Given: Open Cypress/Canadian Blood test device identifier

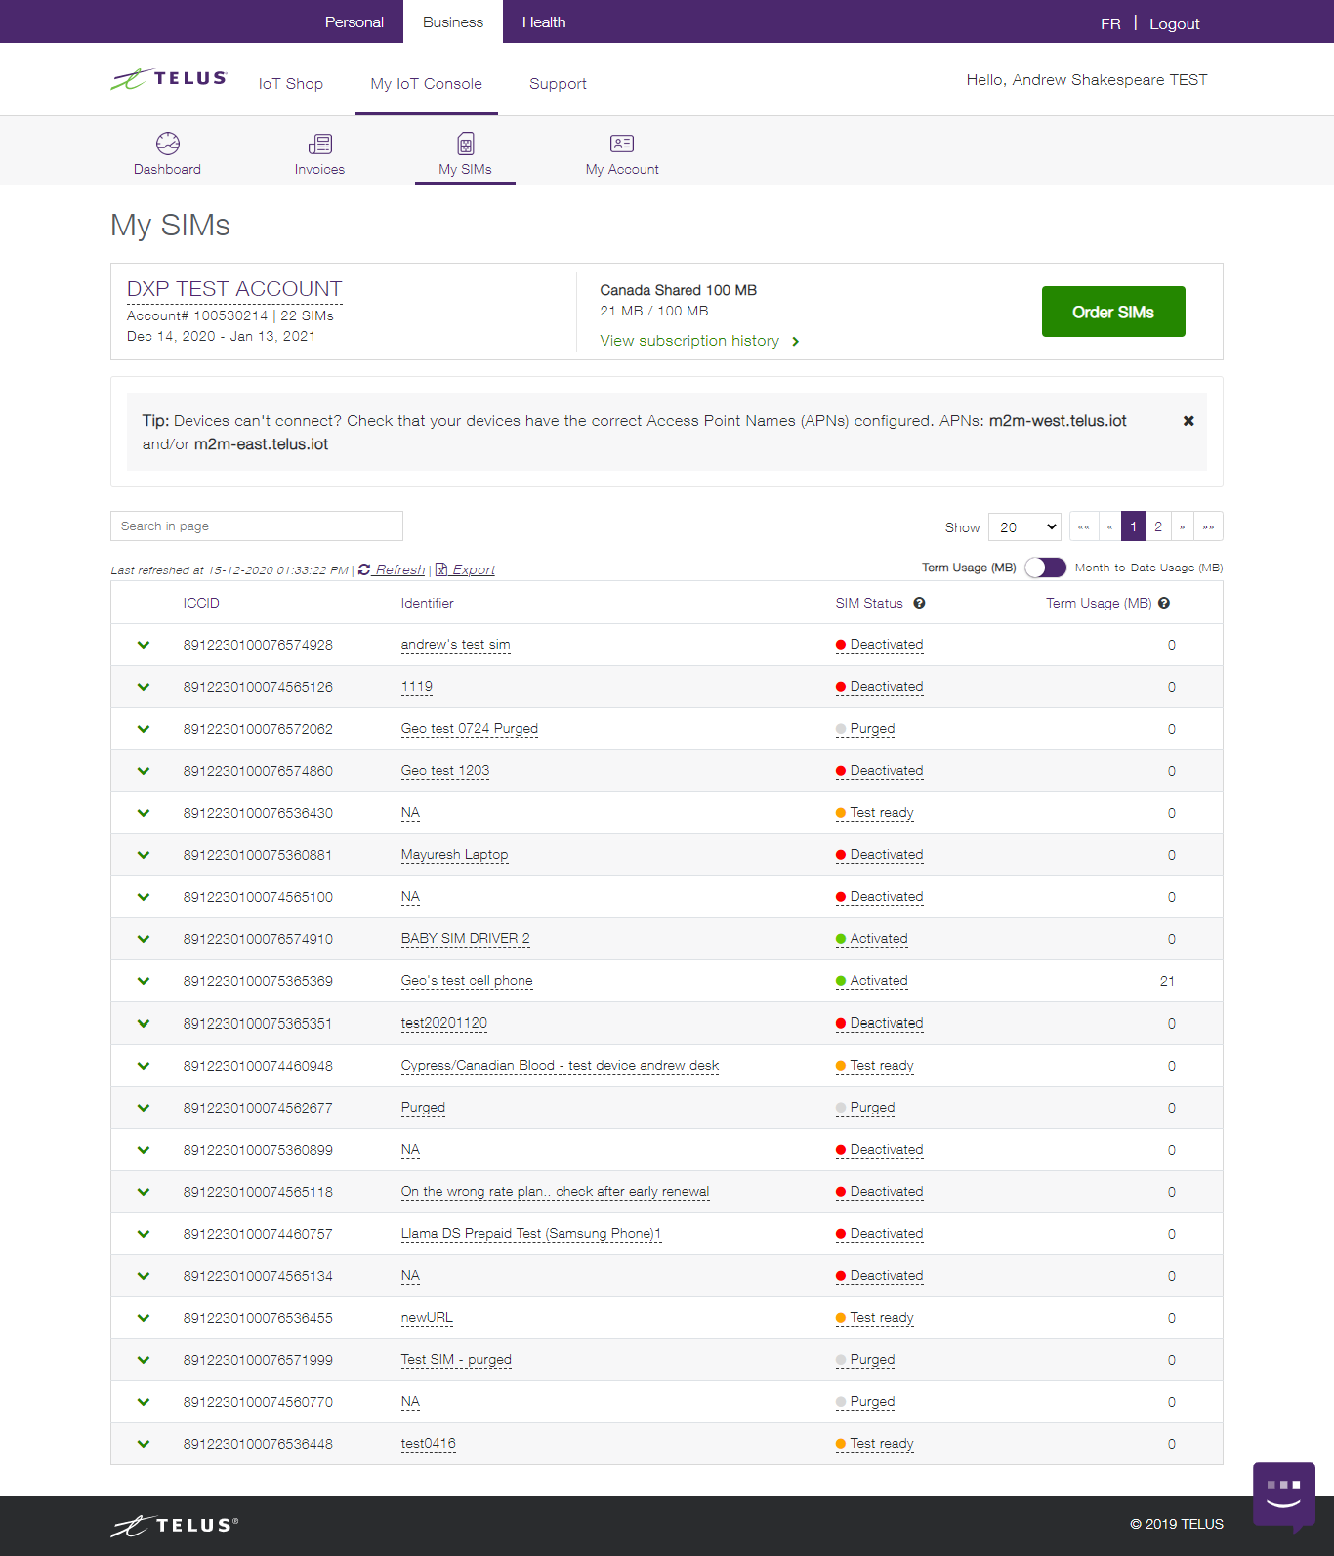Looking at the screenshot, I should point(560,1066).
